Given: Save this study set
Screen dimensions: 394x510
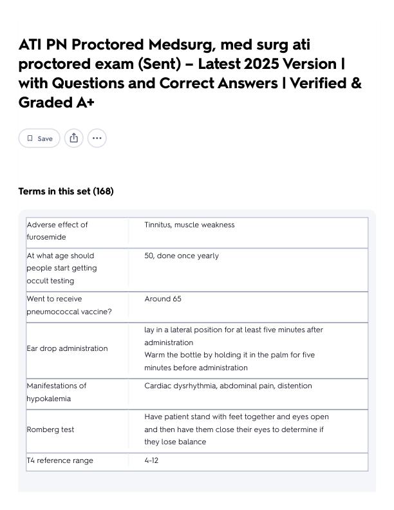Looking at the screenshot, I should click(39, 138).
